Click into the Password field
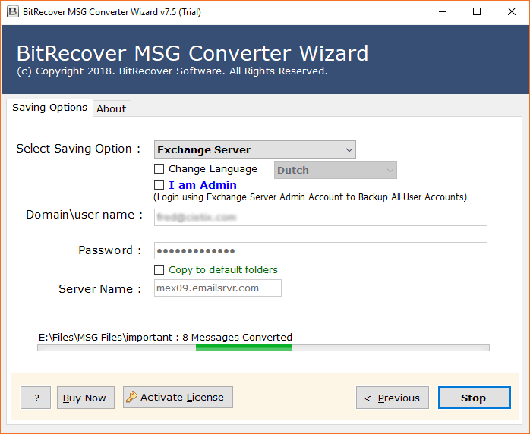 pyautogui.click(x=320, y=250)
